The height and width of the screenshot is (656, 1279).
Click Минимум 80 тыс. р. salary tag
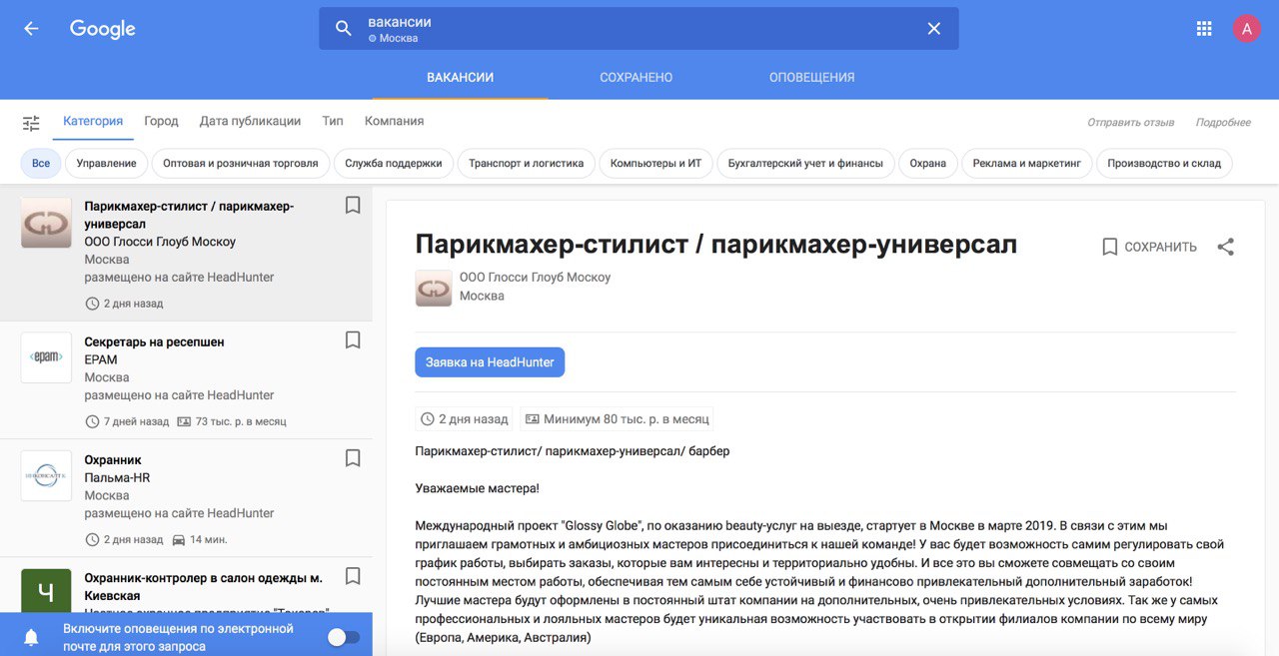618,419
